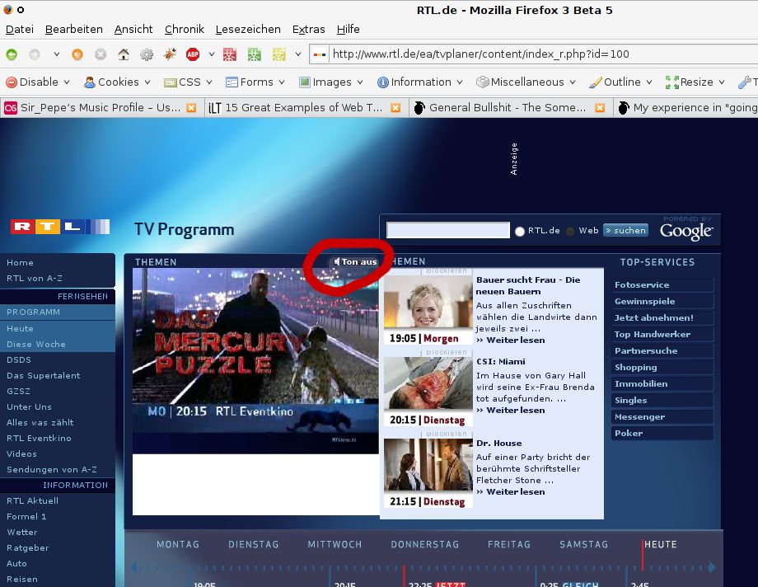Image resolution: width=758 pixels, height=587 pixels.
Task: Click the grey gear icon in toolbar
Action: (147, 54)
